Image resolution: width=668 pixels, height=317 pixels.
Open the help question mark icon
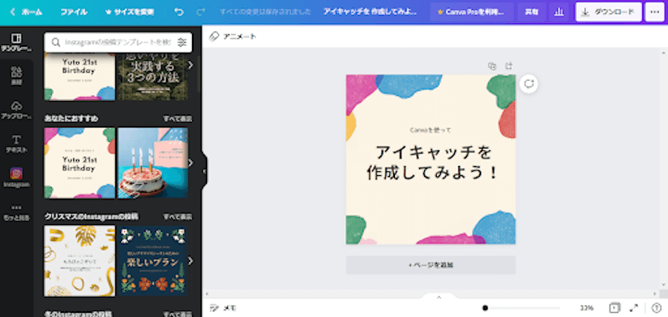click(656, 308)
